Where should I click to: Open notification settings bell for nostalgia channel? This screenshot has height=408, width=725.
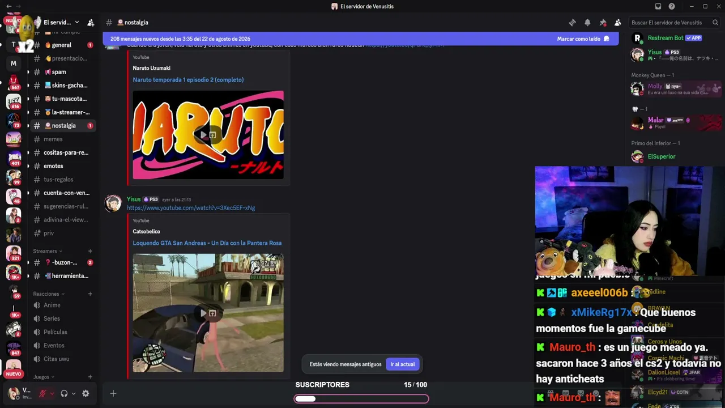tap(587, 23)
